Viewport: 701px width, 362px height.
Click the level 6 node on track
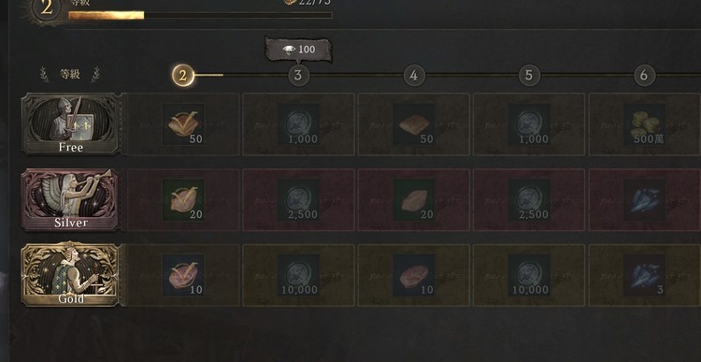coord(644,76)
